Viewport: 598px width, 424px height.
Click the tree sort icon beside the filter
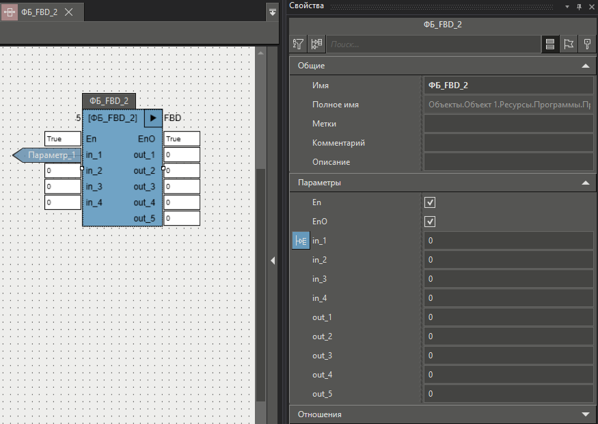tap(316, 44)
